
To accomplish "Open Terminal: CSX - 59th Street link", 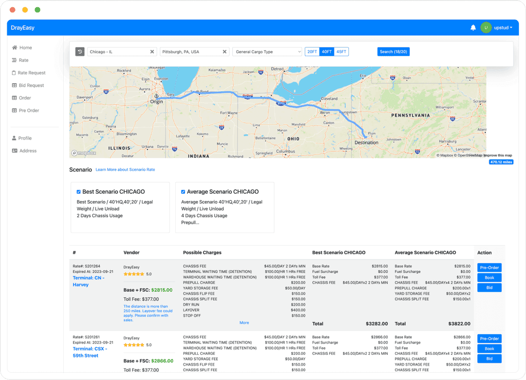I will click(x=90, y=352).
